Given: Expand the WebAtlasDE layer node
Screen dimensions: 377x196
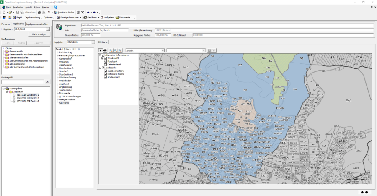Looking at the screenshot, I should click(103, 58).
